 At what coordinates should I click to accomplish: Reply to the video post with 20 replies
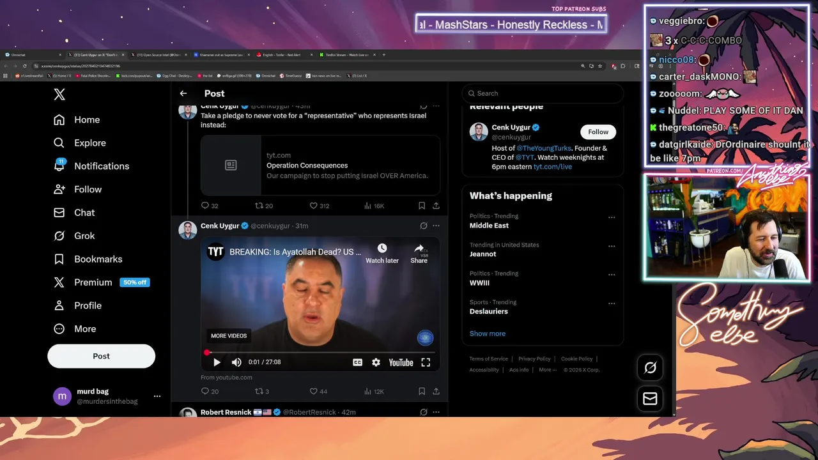pos(210,391)
